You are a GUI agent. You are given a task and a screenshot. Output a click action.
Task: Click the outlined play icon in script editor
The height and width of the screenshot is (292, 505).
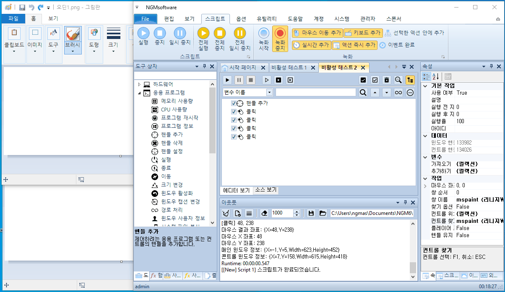point(266,80)
